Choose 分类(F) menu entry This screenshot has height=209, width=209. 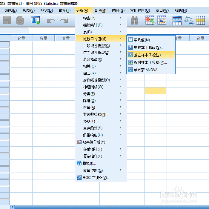101,94
